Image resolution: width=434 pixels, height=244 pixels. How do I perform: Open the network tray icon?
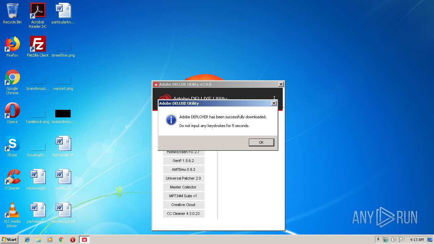pos(386,240)
